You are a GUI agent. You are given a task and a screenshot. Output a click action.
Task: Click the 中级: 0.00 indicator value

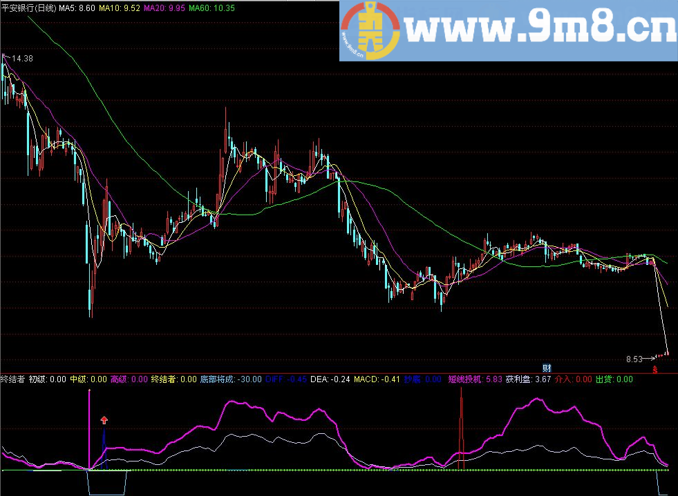(x=88, y=379)
